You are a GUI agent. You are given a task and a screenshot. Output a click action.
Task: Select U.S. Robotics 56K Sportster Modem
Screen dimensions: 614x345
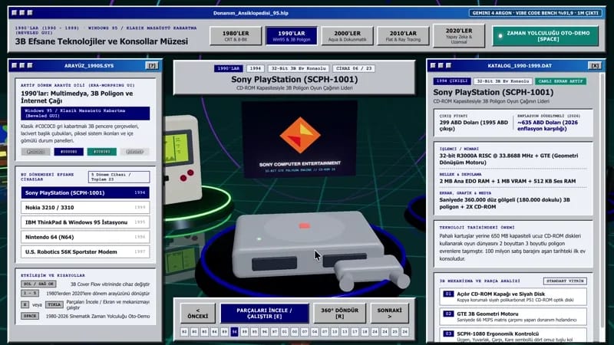coord(85,252)
